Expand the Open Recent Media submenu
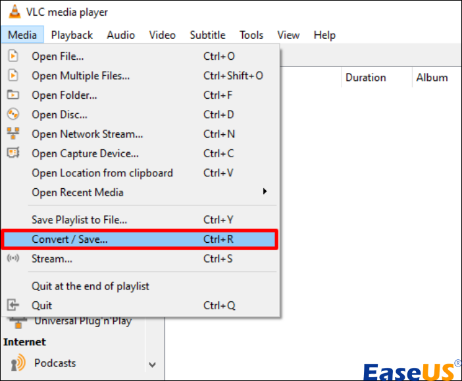The image size is (462, 381). click(x=140, y=192)
